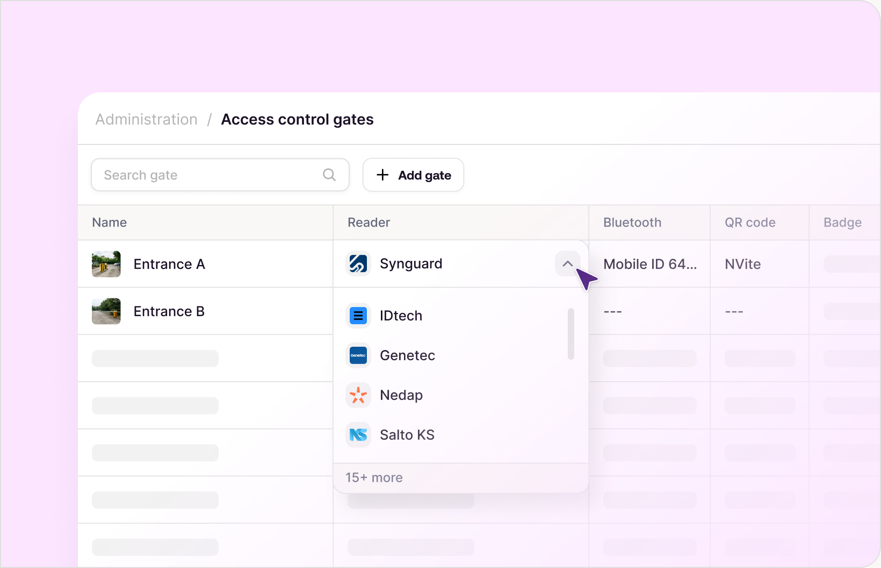Screen dimensions: 881x568
Task: Click the search magnifier icon
Action: [x=329, y=174]
